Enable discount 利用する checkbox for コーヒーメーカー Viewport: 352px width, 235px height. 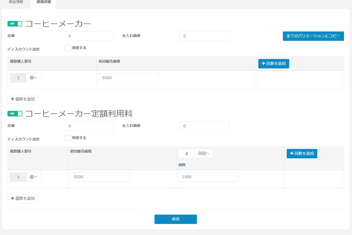click(x=68, y=48)
